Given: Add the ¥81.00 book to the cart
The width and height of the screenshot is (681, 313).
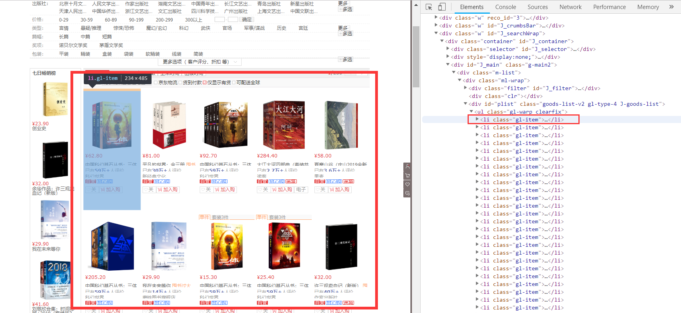Looking at the screenshot, I should (x=168, y=190).
